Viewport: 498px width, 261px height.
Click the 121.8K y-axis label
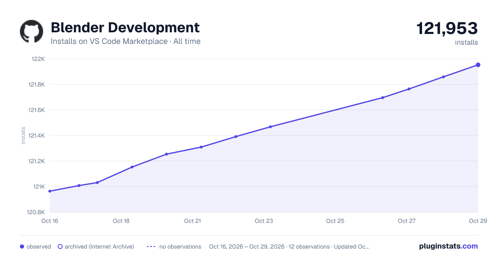36,85
